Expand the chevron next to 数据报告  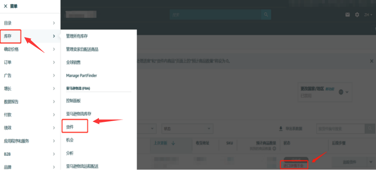tap(54, 102)
